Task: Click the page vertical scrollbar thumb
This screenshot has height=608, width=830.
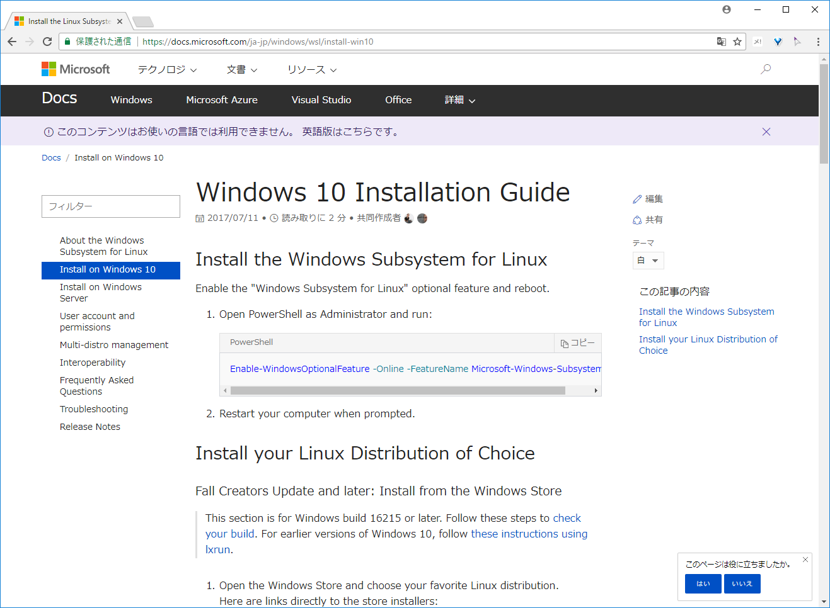Action: (x=824, y=113)
